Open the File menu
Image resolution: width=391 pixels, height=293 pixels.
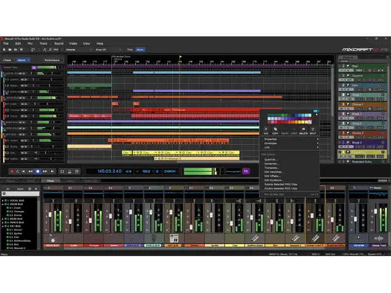pos(6,43)
